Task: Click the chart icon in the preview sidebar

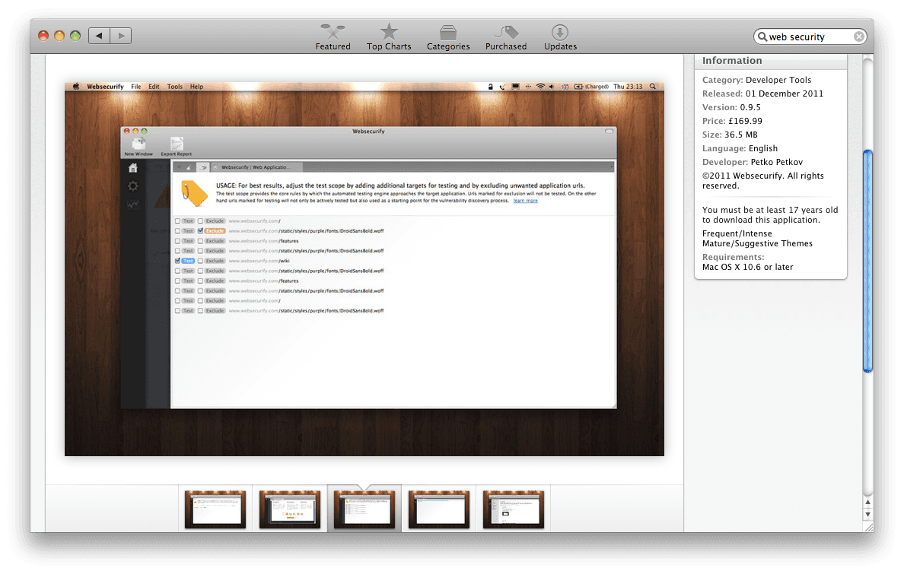Action: coord(133,204)
